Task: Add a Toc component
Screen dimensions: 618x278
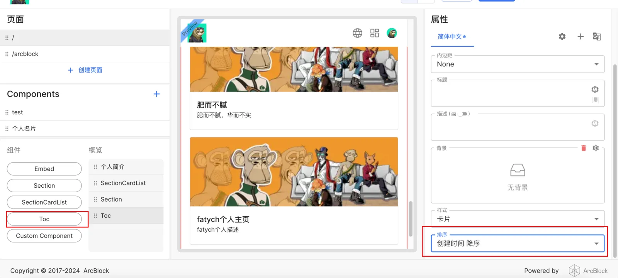Action: coord(44,219)
